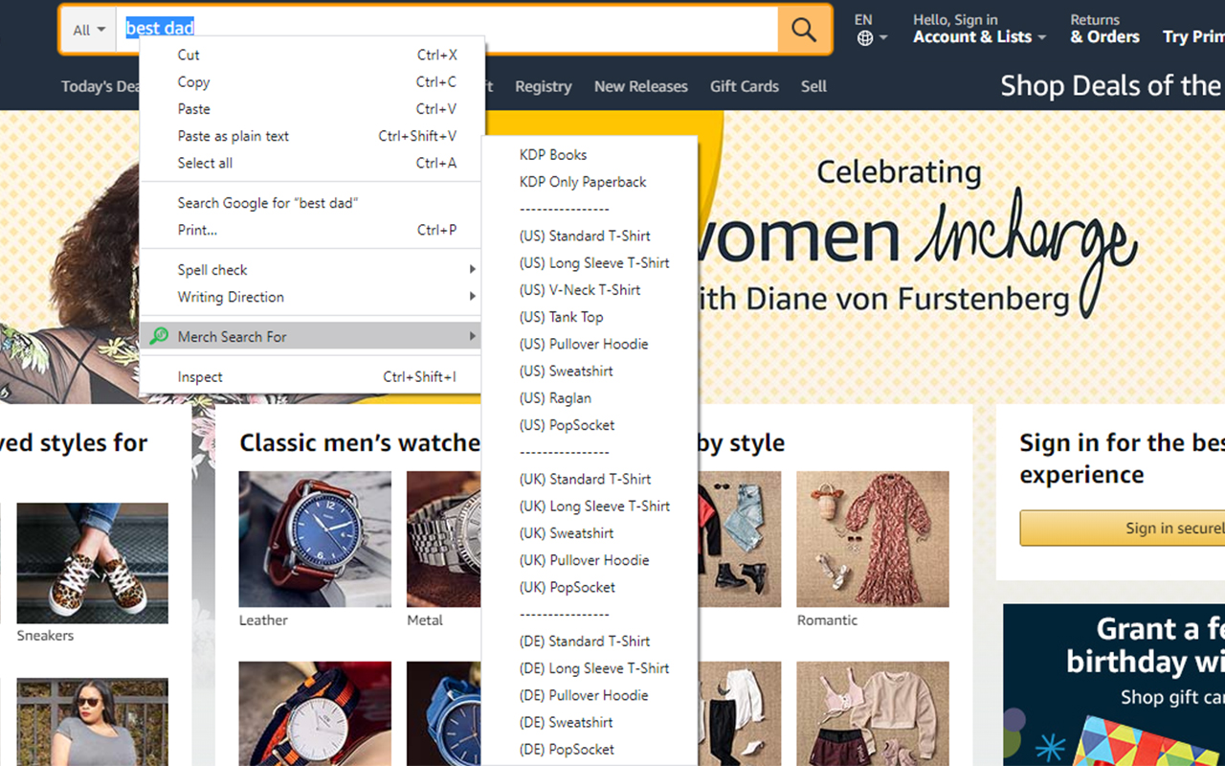Go to New Releases

pos(640,86)
